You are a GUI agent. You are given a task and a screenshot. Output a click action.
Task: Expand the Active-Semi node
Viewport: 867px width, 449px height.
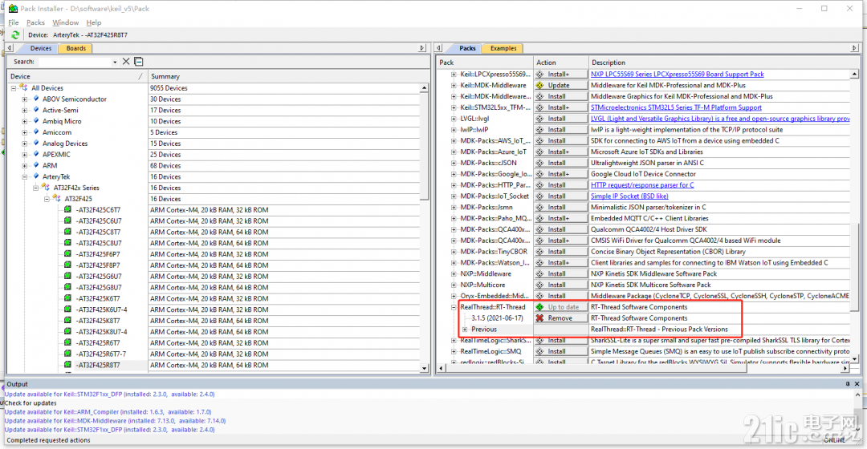(x=25, y=111)
